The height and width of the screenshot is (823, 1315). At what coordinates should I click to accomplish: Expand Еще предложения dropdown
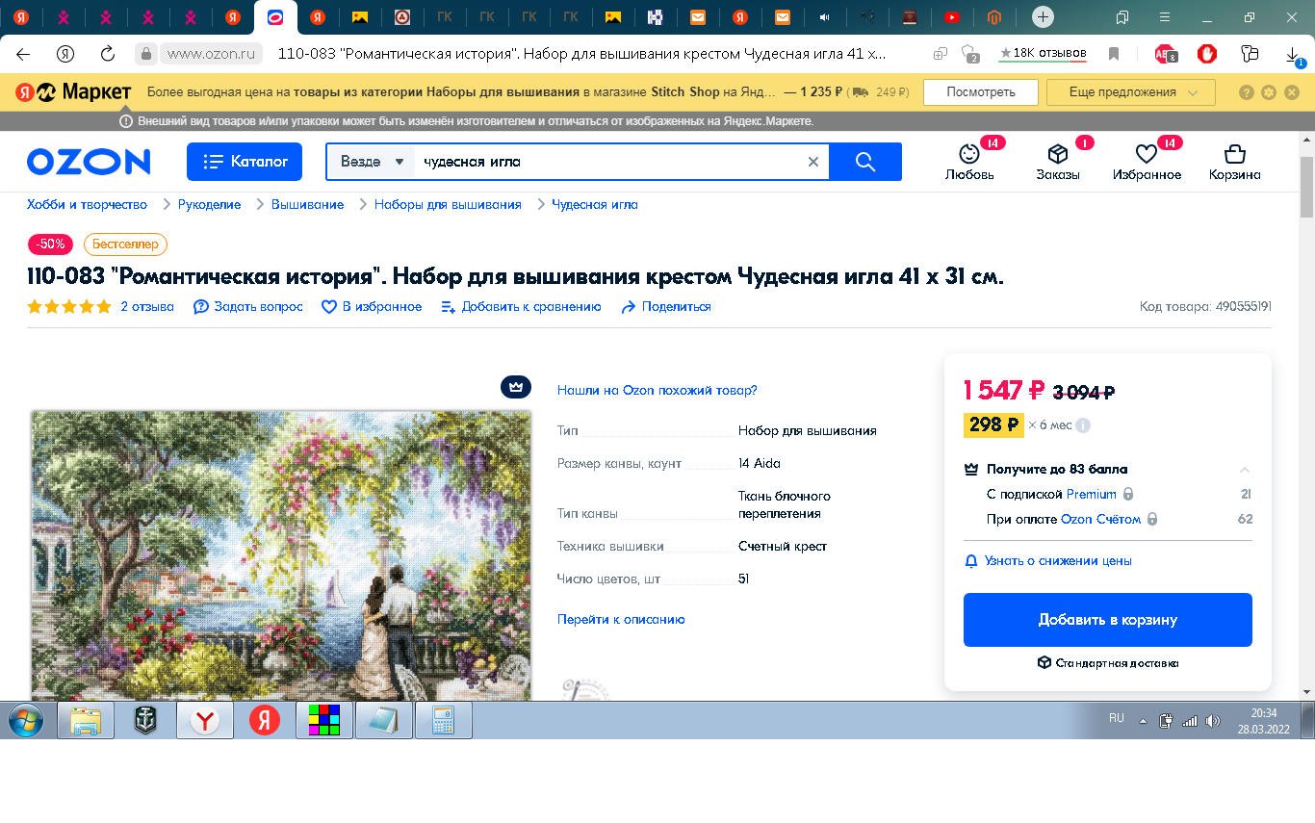tap(1130, 92)
